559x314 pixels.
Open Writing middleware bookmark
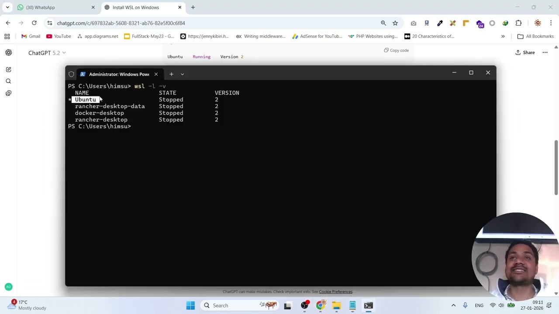click(x=261, y=36)
